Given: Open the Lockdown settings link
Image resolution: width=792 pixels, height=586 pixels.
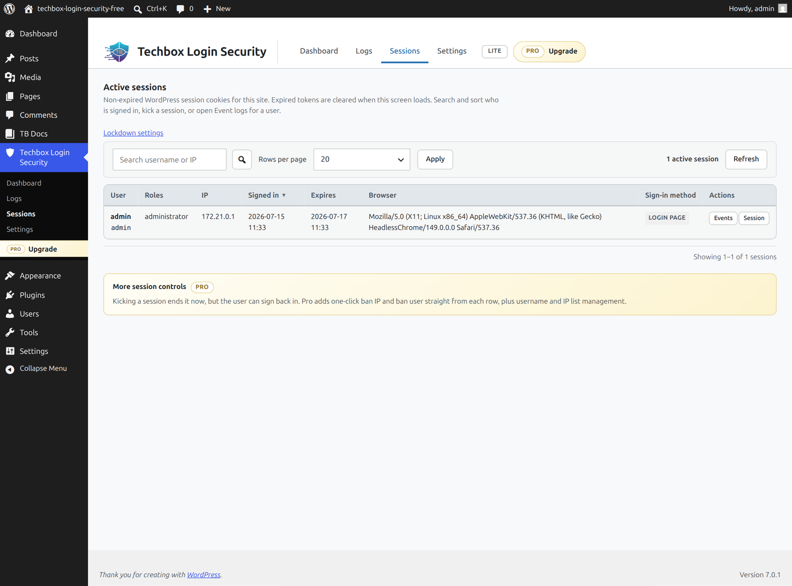Looking at the screenshot, I should point(133,133).
